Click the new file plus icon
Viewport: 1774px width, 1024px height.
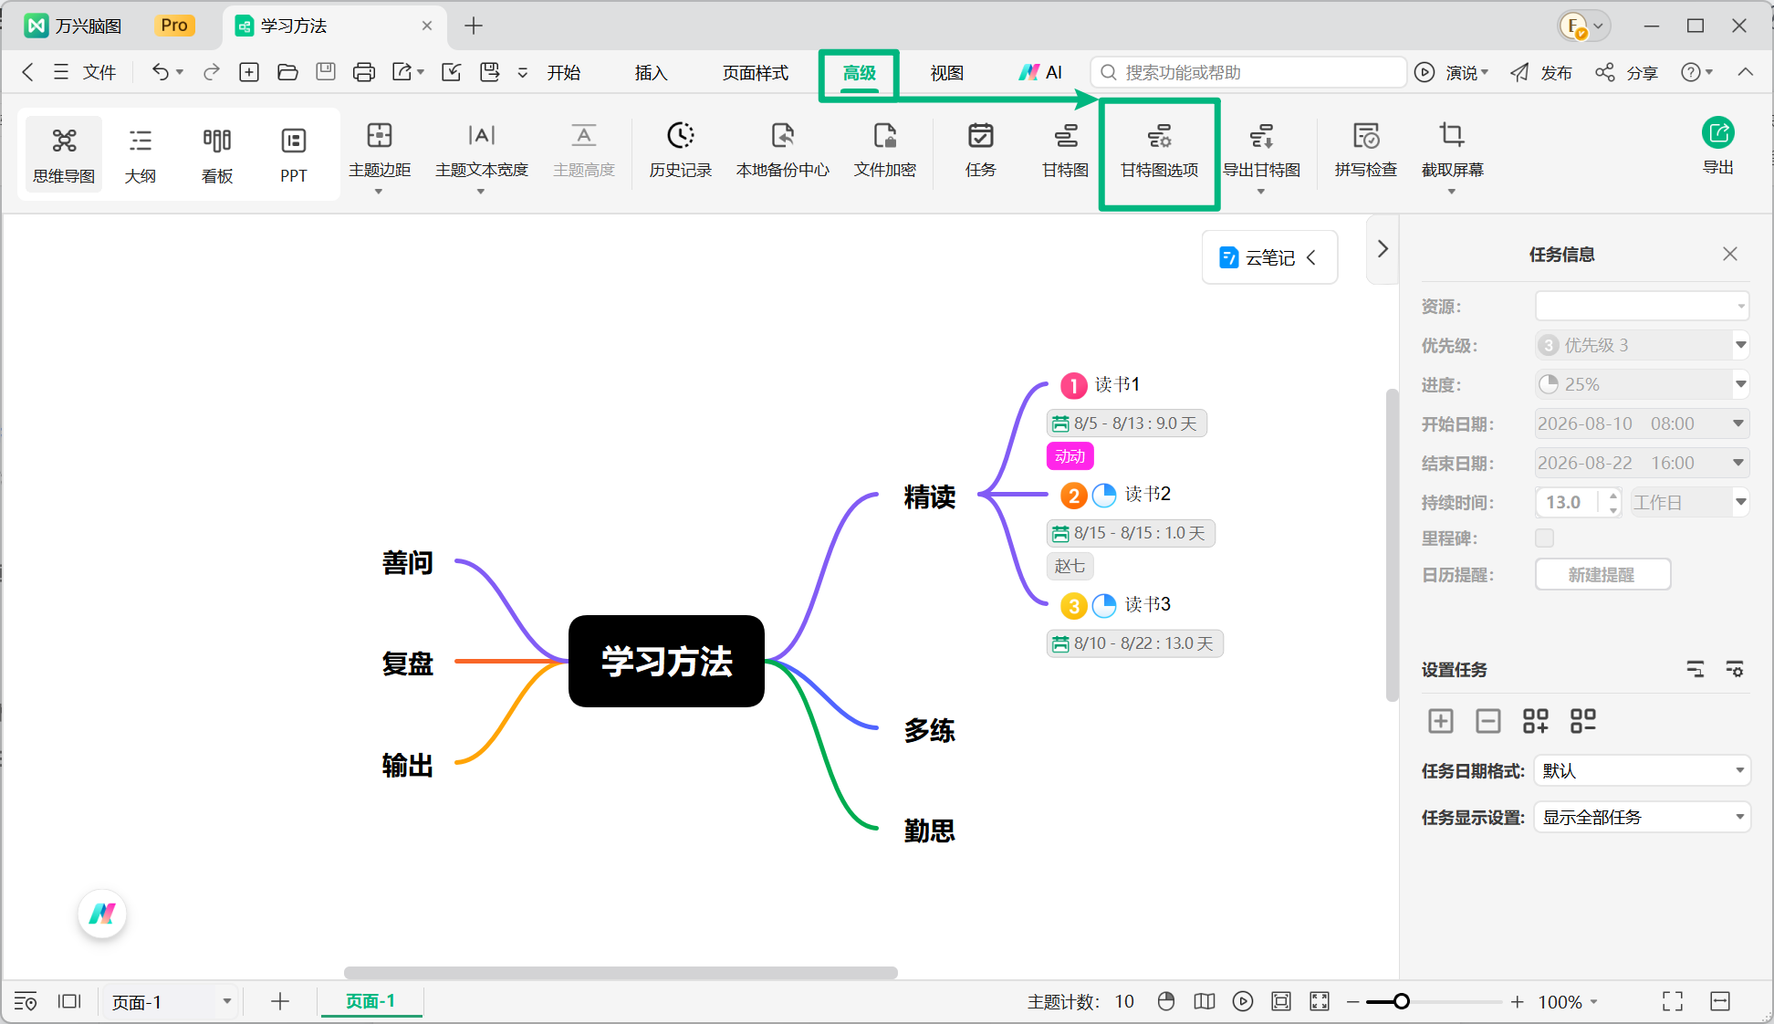tap(249, 72)
